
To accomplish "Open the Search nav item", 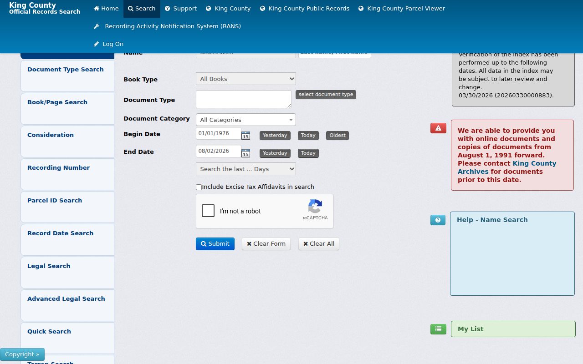I will 142,9.
